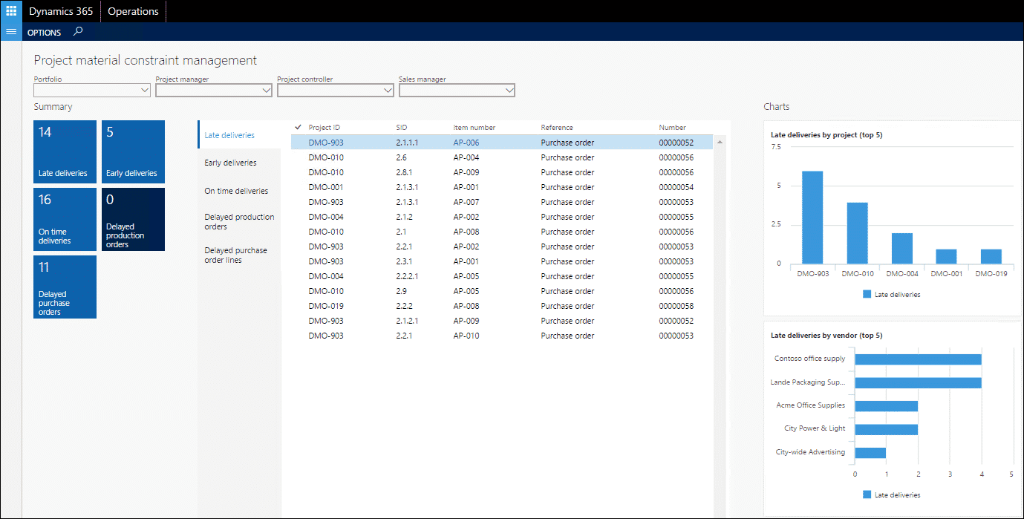Open the 11 Delayed purchase orders tile

[x=65, y=287]
